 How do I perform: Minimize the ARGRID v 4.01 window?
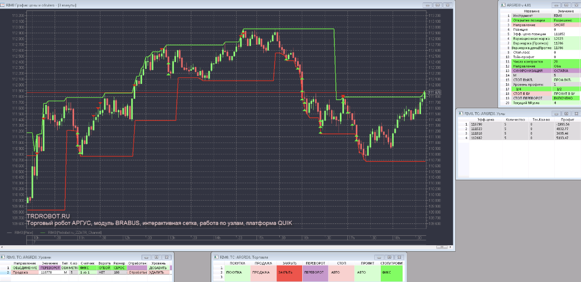[557, 5]
